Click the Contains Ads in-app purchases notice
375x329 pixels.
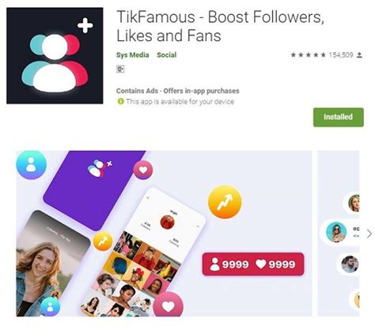pos(178,91)
